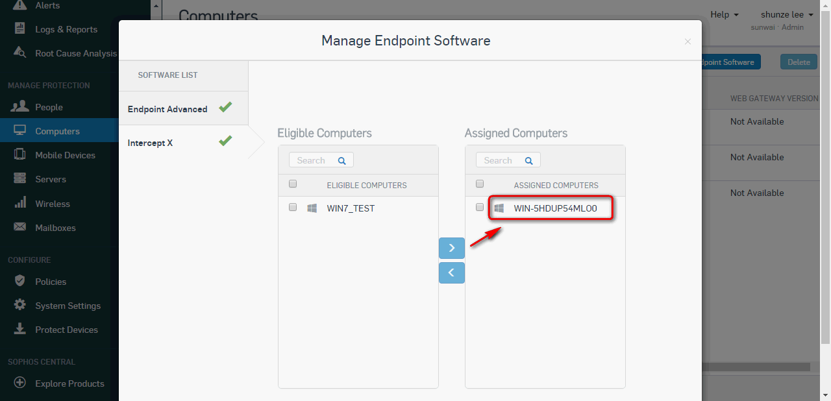Click the WEB GATEWAY VERSION column header
This screenshot has height=401, width=831.
pyautogui.click(x=774, y=99)
